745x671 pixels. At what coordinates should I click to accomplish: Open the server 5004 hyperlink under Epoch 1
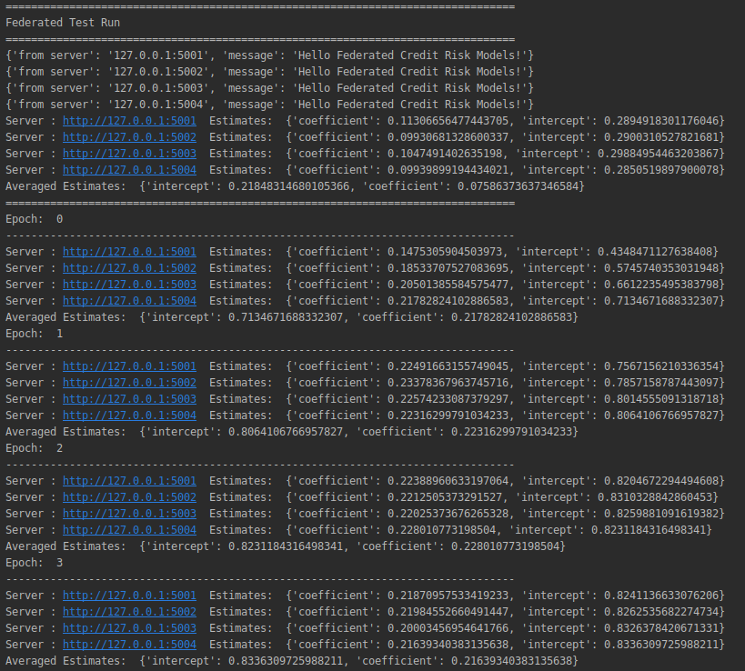coord(129,415)
